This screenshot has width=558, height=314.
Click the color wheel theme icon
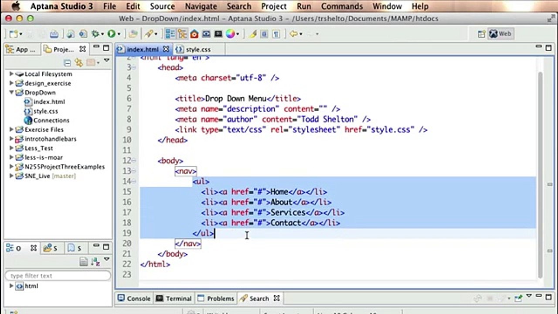pyautogui.click(x=230, y=34)
